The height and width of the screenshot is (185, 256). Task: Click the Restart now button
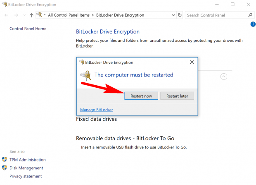pyautogui.click(x=141, y=96)
